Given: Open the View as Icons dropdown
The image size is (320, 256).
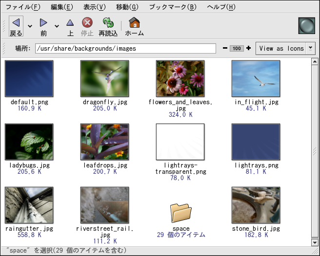Looking at the screenshot, I should [285, 48].
